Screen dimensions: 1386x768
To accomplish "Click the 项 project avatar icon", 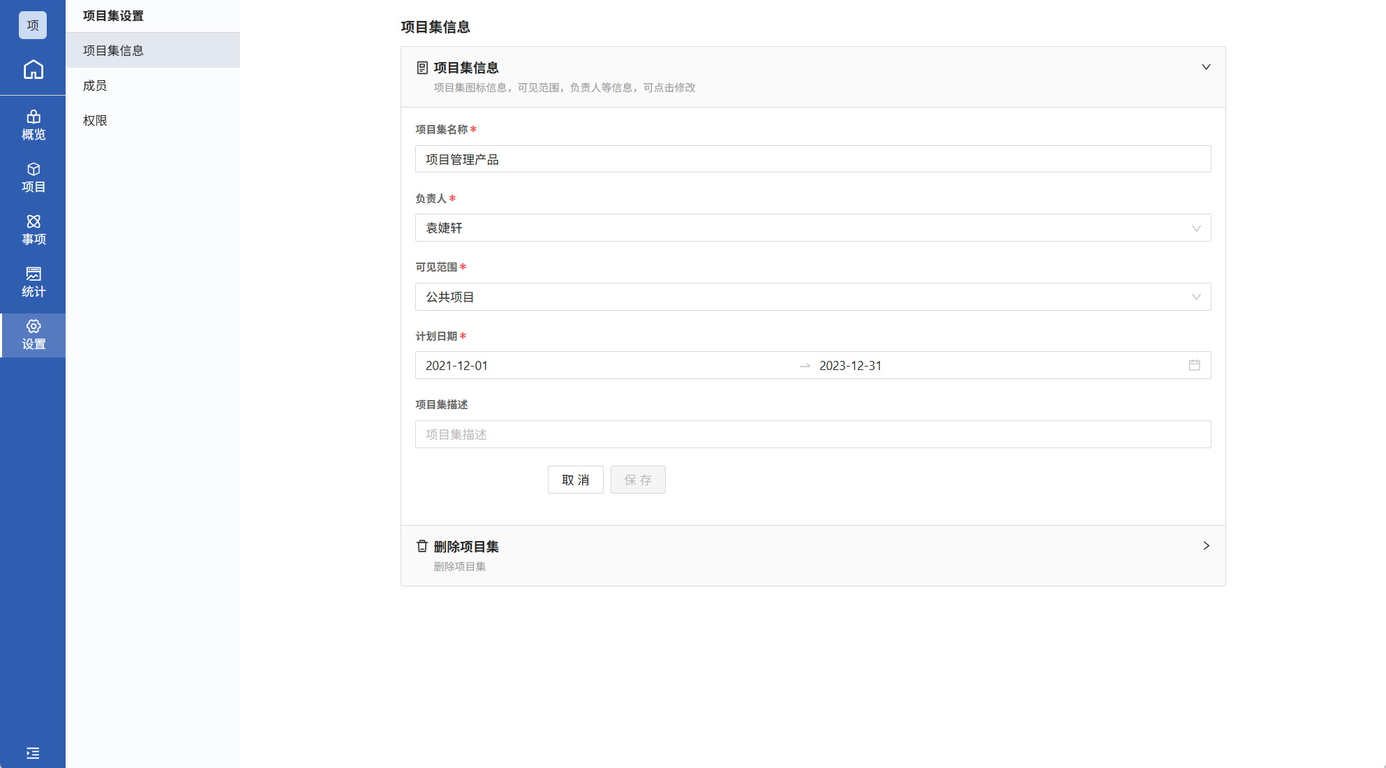I will coord(33,25).
